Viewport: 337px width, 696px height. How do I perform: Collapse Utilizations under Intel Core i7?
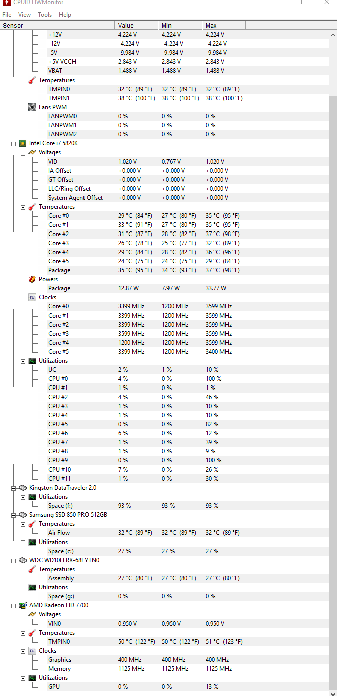pyautogui.click(x=23, y=361)
